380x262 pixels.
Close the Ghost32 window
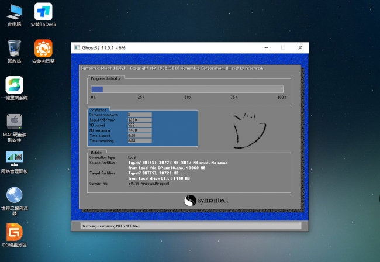pos(300,47)
